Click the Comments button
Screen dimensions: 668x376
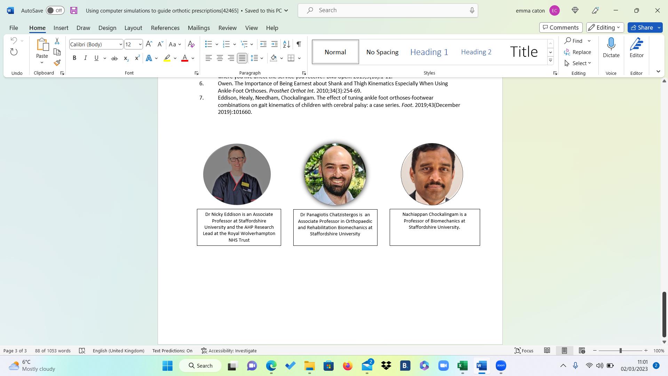(561, 28)
